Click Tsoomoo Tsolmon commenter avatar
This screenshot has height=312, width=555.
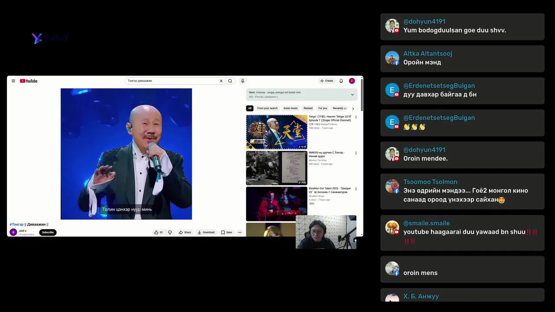pyautogui.click(x=392, y=186)
